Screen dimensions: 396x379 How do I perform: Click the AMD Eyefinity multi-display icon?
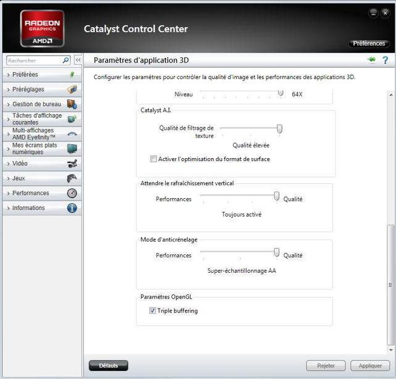[x=72, y=134]
